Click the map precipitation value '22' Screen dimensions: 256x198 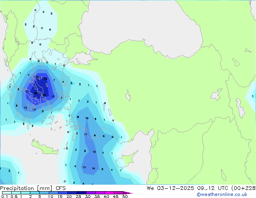(x=46, y=78)
